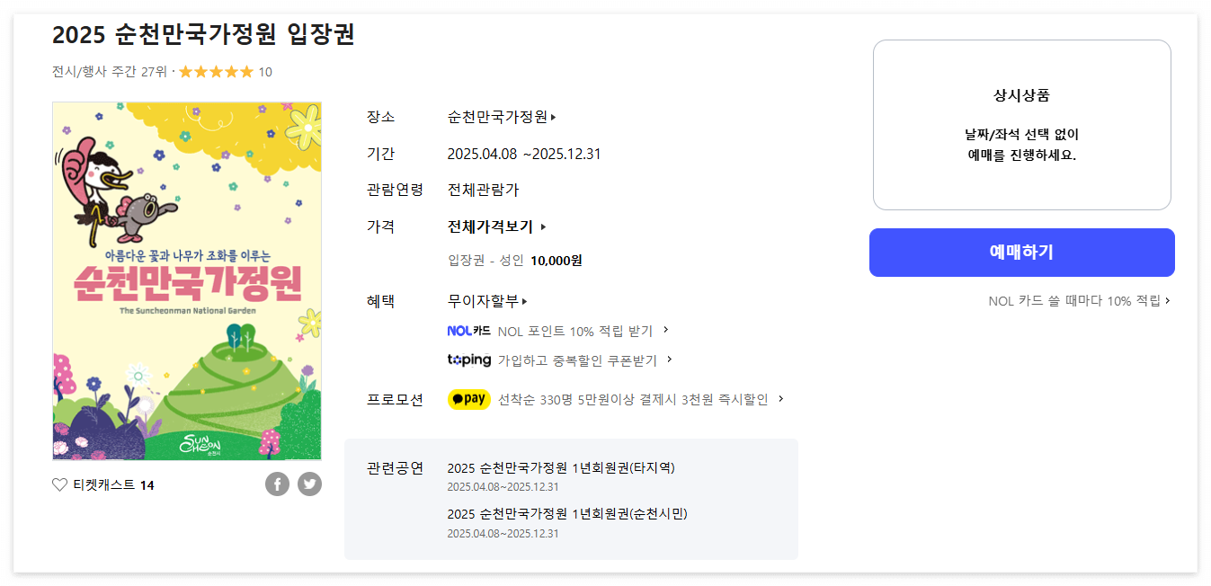Share via the Facebook icon
The image size is (1211, 586).
(x=277, y=484)
